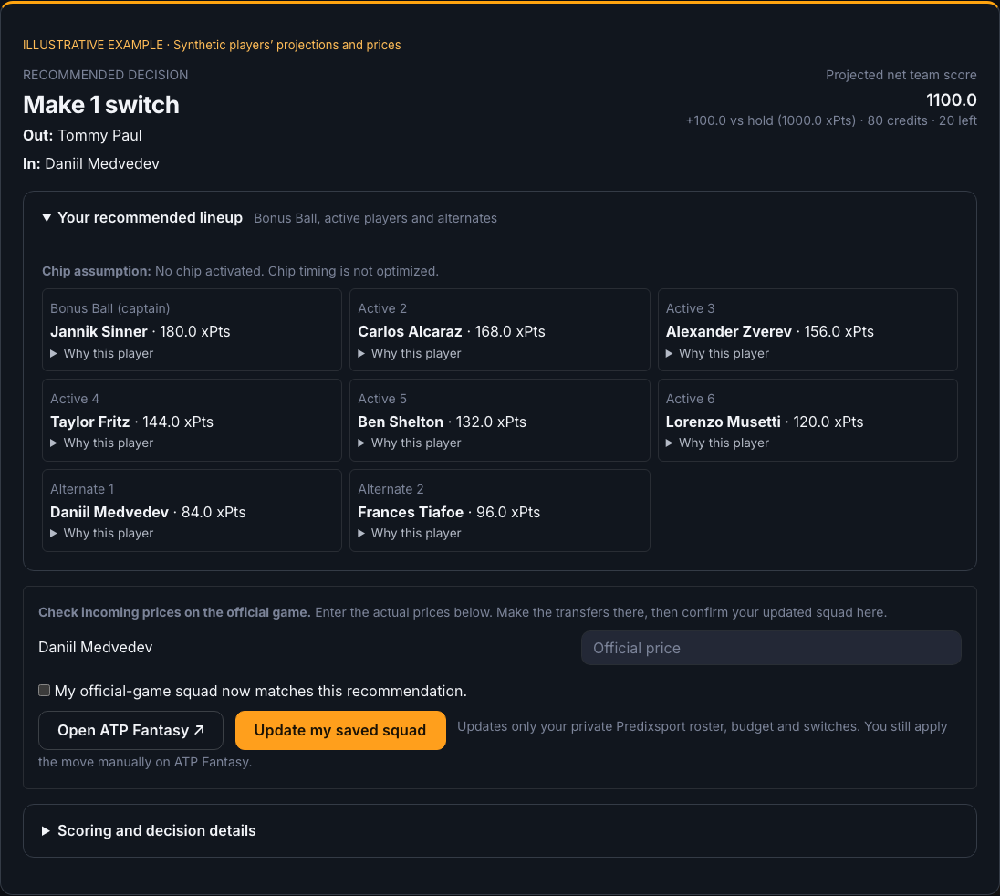Expand Why this player for Lorenzo Musetti
Image resolution: width=1000 pixels, height=896 pixels.
coord(717,443)
